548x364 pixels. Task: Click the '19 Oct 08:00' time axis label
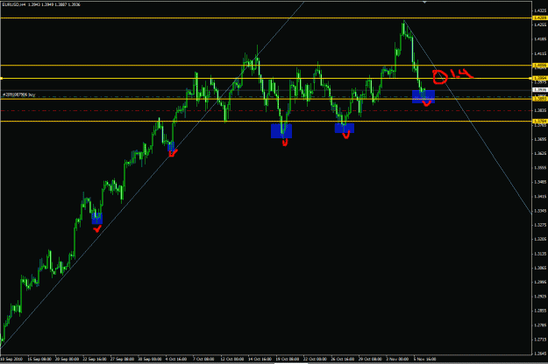point(288,359)
